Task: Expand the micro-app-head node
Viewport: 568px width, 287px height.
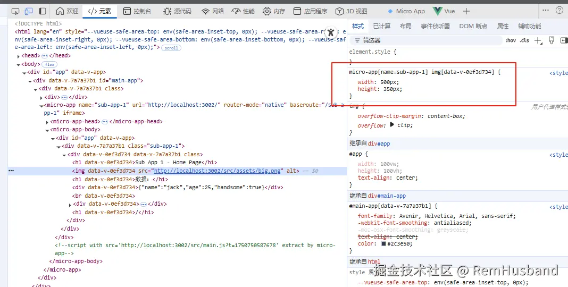Action: click(x=47, y=122)
